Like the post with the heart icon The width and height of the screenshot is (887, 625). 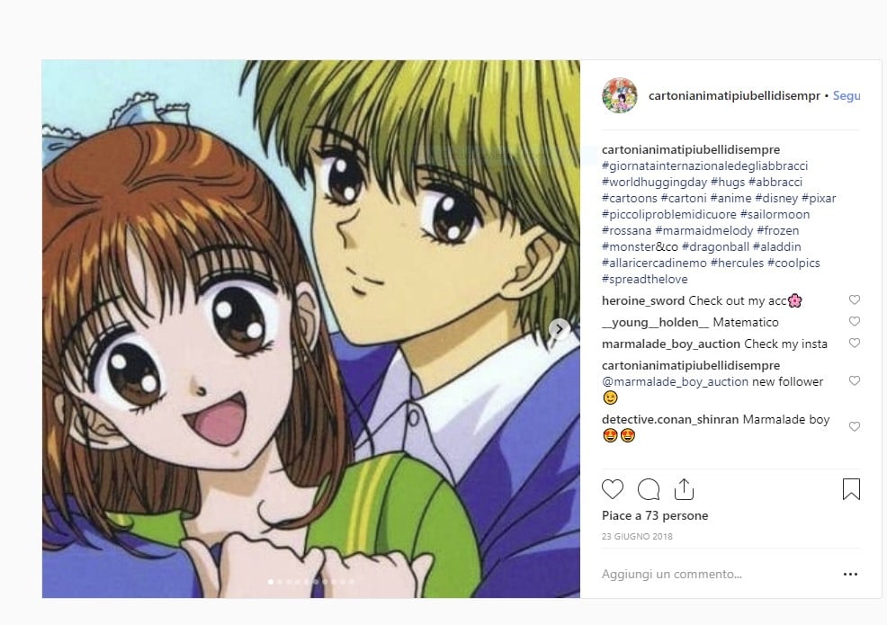[612, 489]
